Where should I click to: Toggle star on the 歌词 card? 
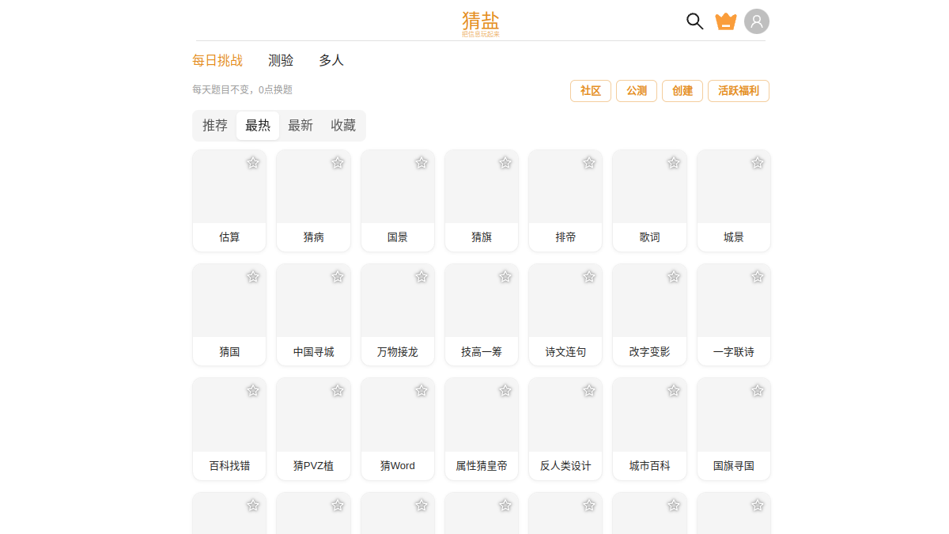[x=674, y=163]
